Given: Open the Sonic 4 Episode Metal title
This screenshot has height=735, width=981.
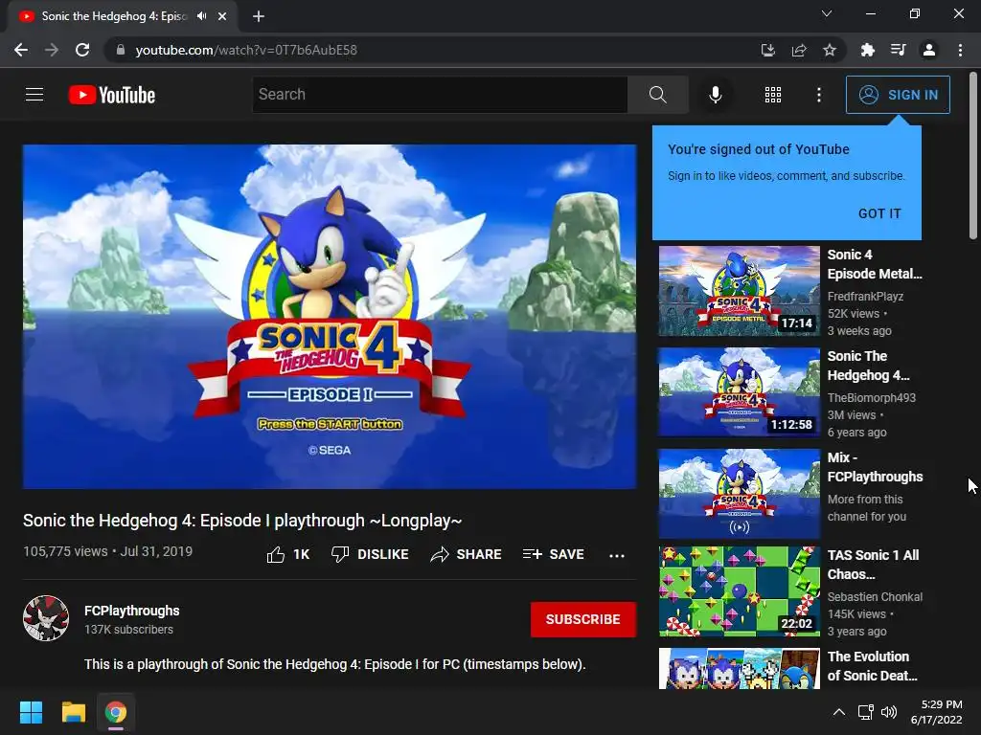Looking at the screenshot, I should 875,264.
